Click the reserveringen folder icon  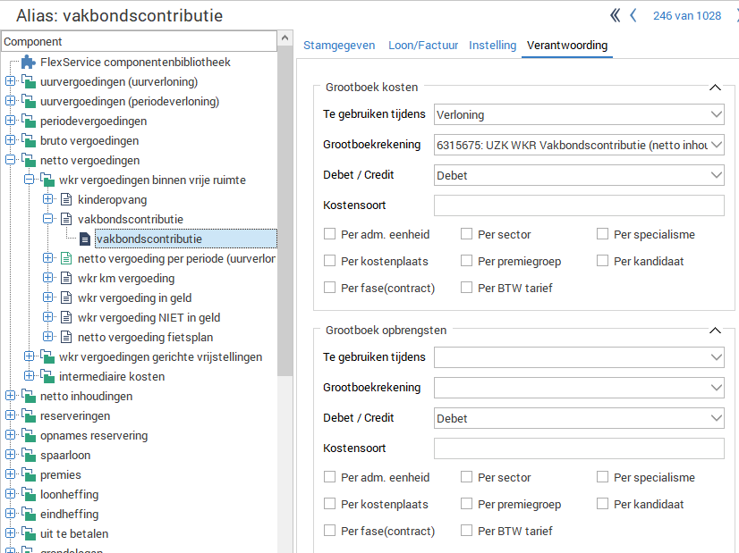pyautogui.click(x=29, y=416)
